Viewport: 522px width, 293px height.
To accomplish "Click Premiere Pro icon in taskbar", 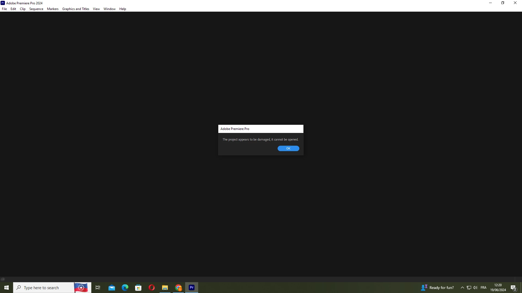I will (x=192, y=288).
